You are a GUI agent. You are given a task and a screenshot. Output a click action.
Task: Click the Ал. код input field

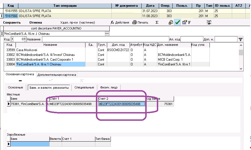[x=192, y=39]
